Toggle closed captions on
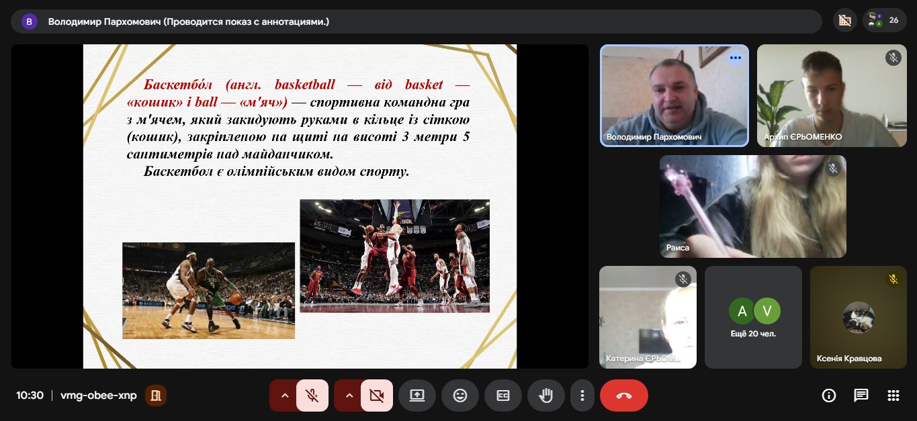The width and height of the screenshot is (917, 421). [503, 395]
